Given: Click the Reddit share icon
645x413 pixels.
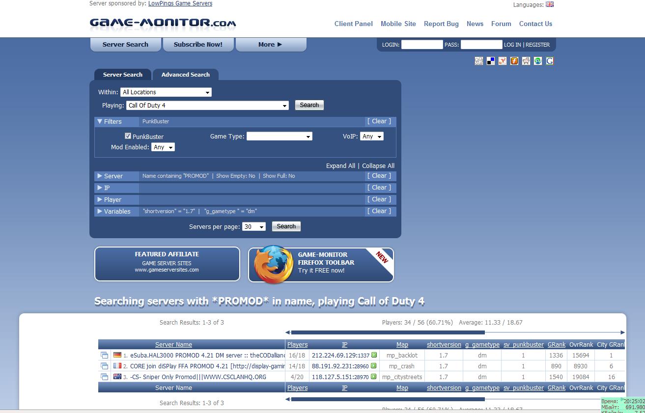Looking at the screenshot, I should pos(526,61).
